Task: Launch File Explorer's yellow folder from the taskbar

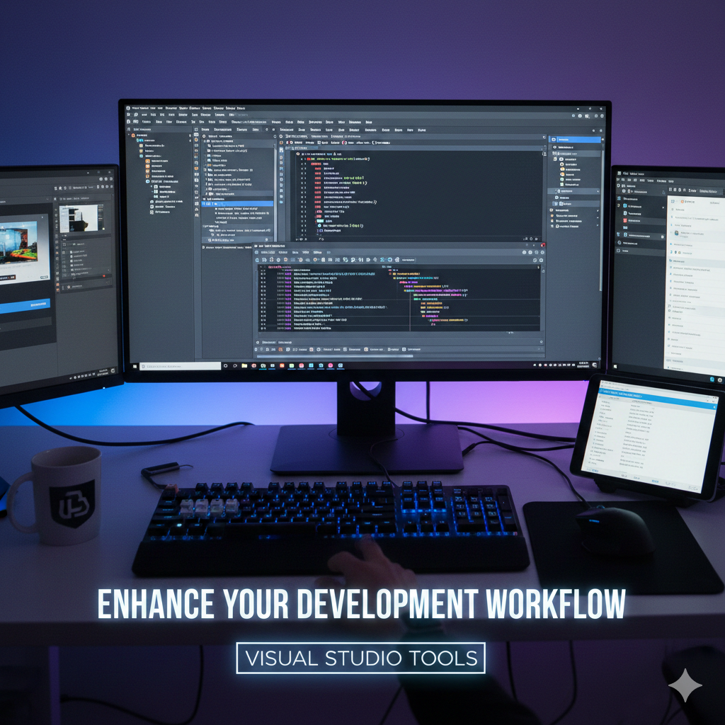Action: [244, 366]
